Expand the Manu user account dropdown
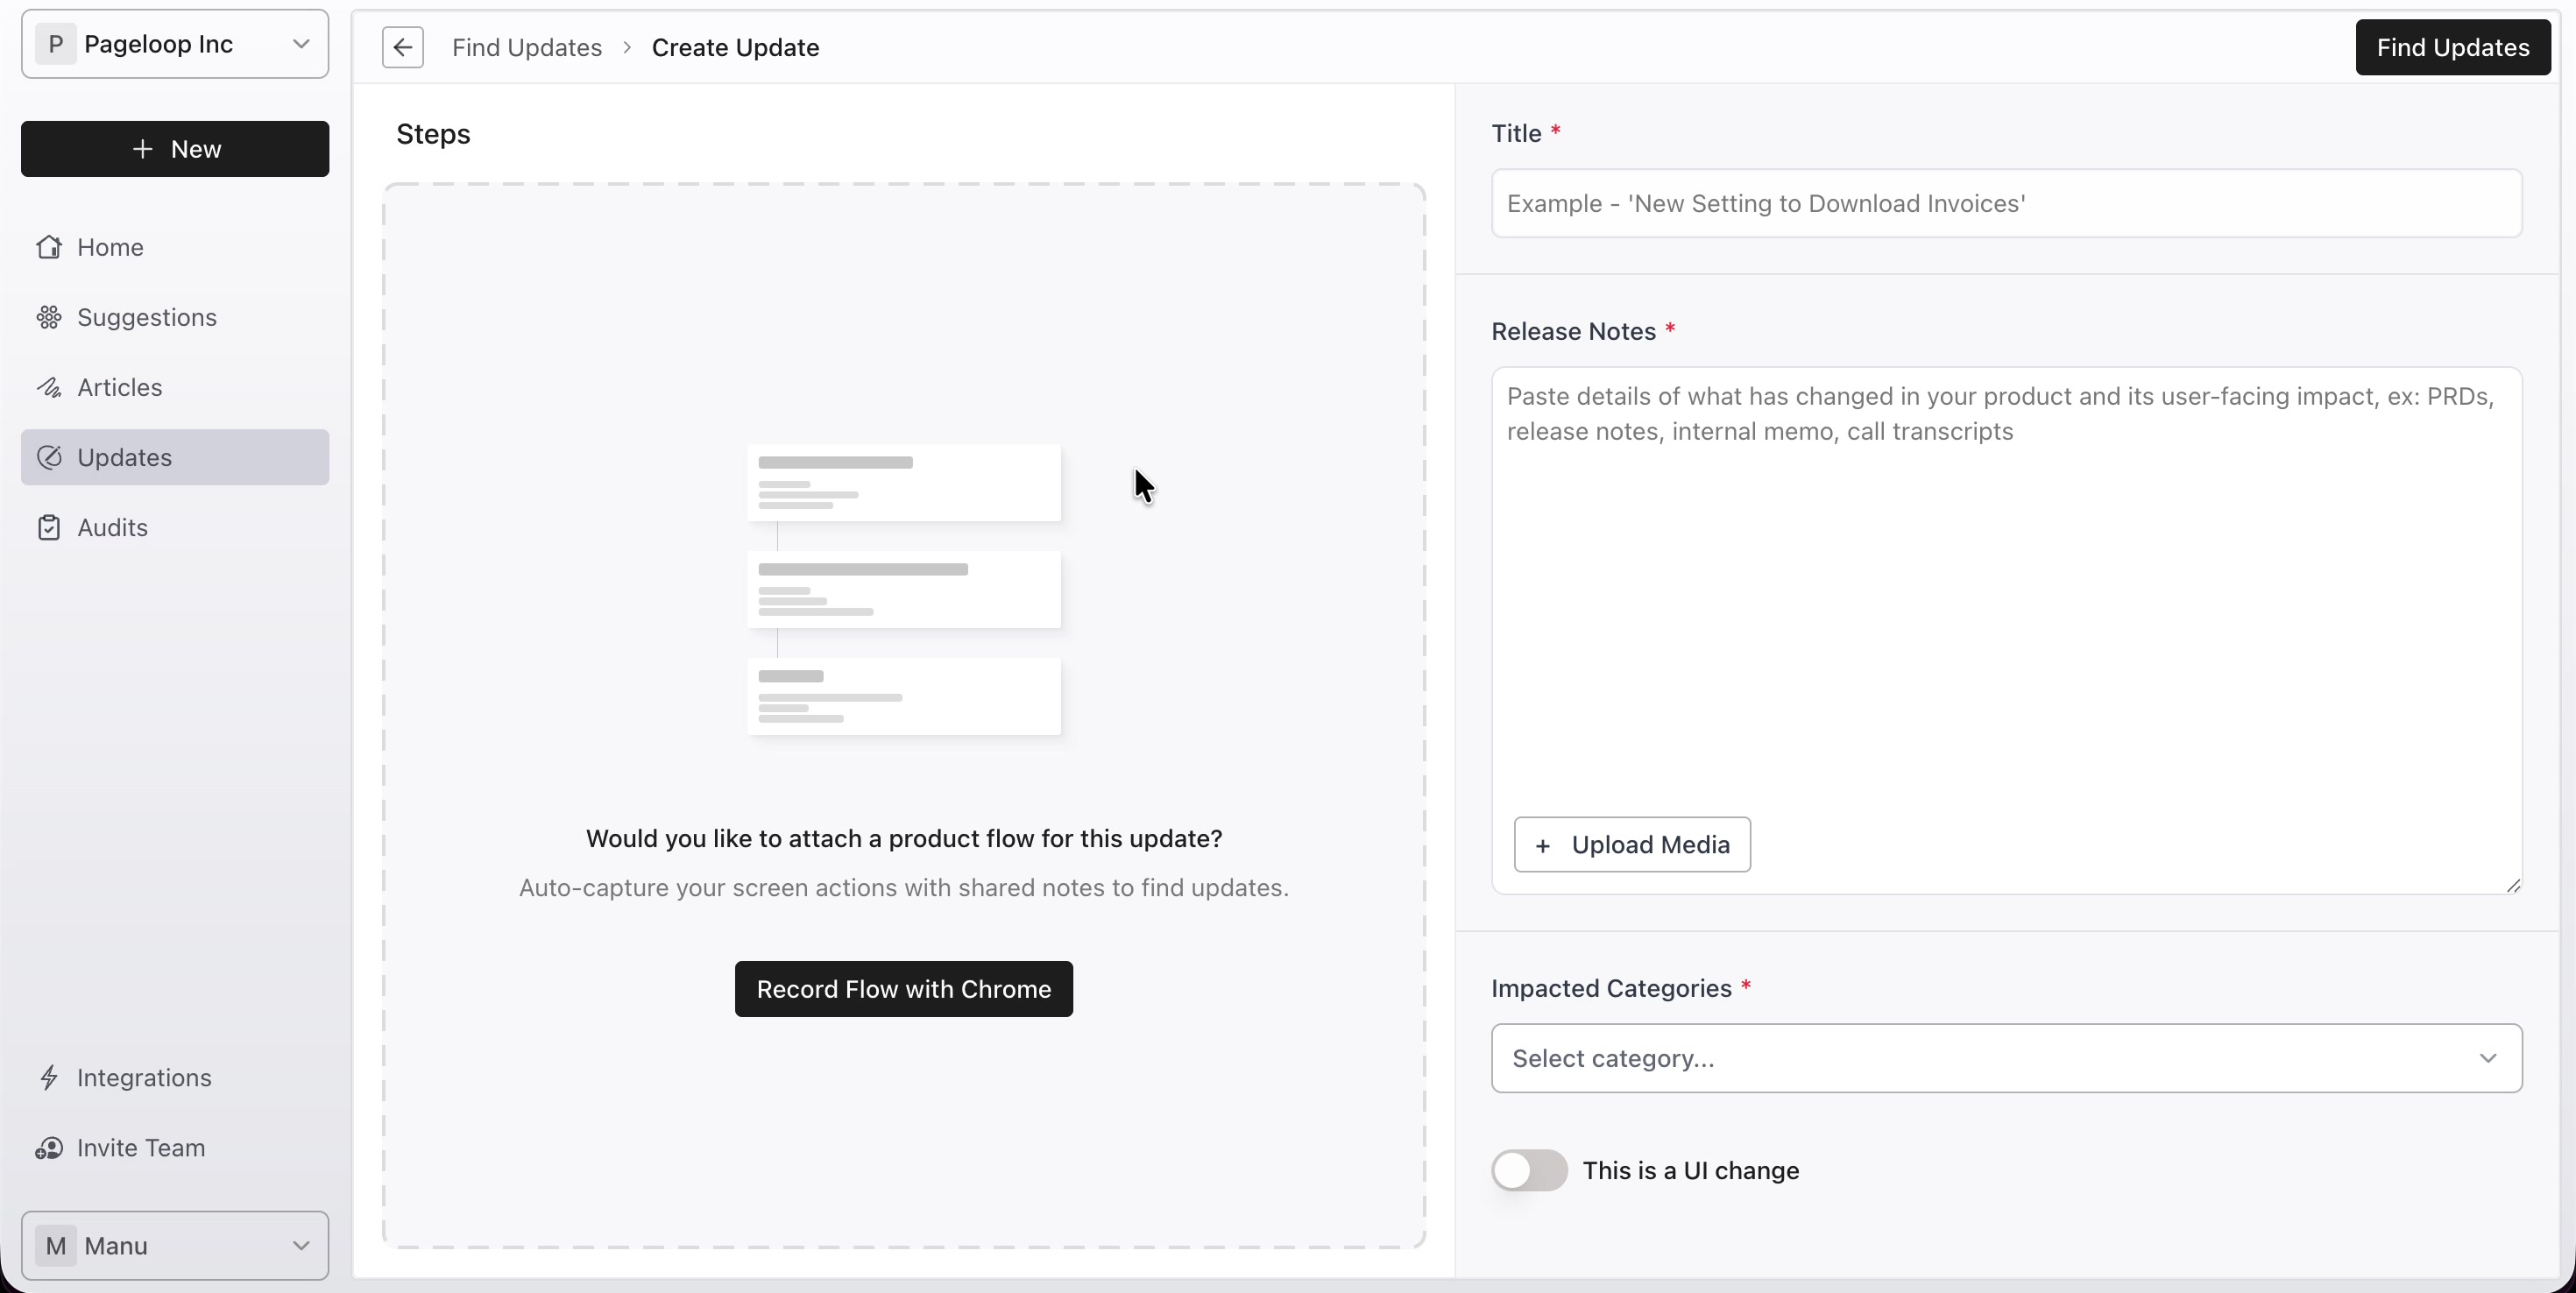2576x1293 pixels. pos(175,1245)
